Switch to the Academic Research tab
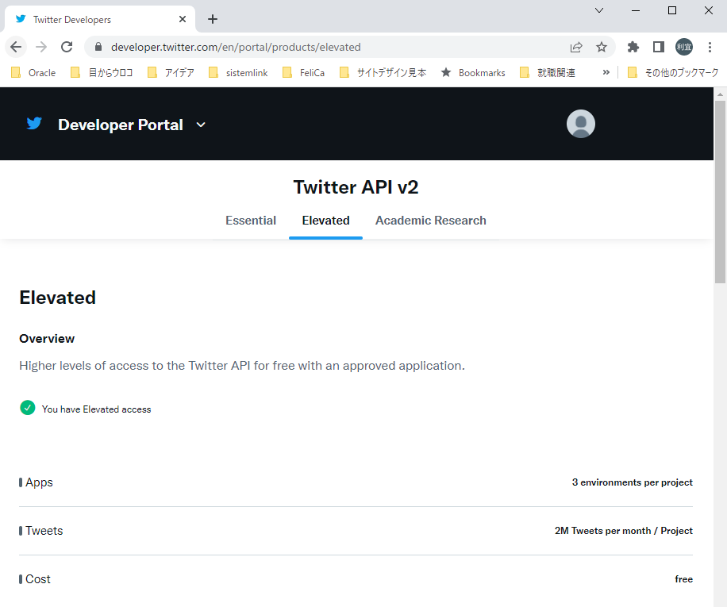Viewport: 727px width, 607px height. (430, 220)
